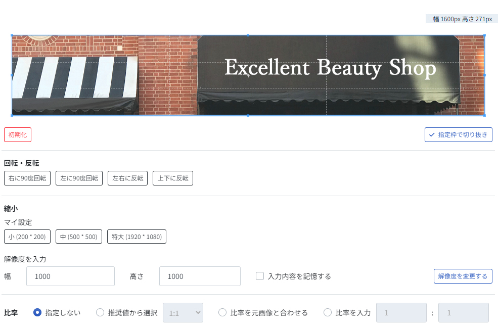Screen dimensions: 498x327
Task: Select 指定しない ratio radio option
Action: (x=37, y=312)
